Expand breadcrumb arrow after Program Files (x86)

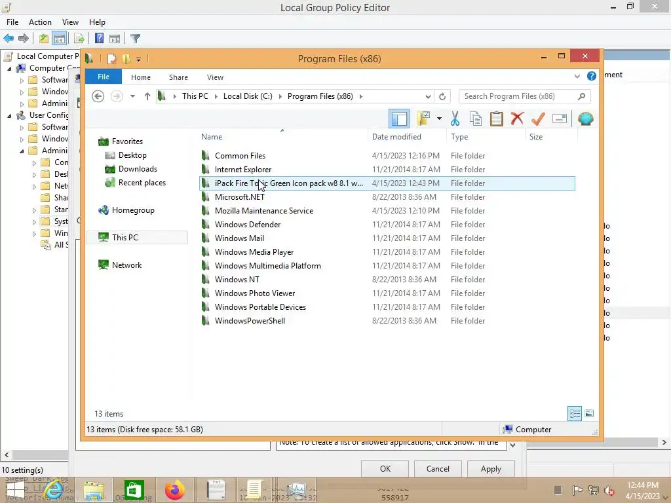click(x=361, y=97)
